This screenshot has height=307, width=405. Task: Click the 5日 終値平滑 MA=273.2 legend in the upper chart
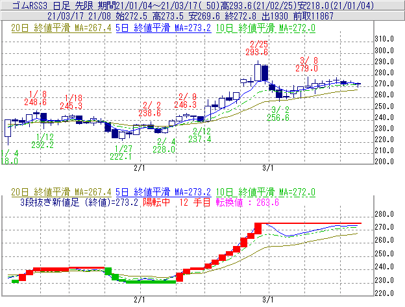[x=164, y=28]
